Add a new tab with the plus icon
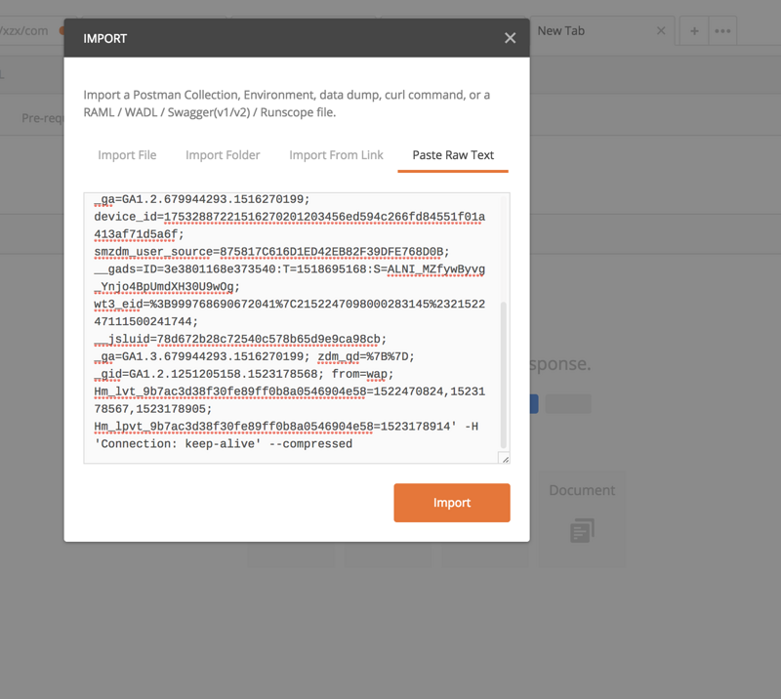The image size is (781, 699). [694, 31]
